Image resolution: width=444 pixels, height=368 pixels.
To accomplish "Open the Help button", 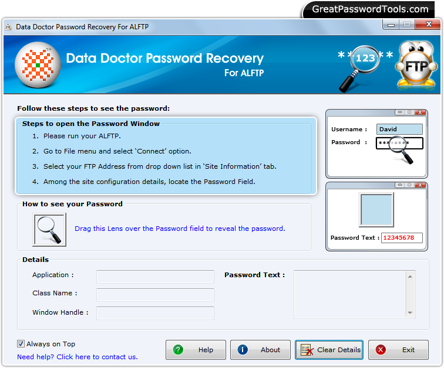I will pos(196,350).
